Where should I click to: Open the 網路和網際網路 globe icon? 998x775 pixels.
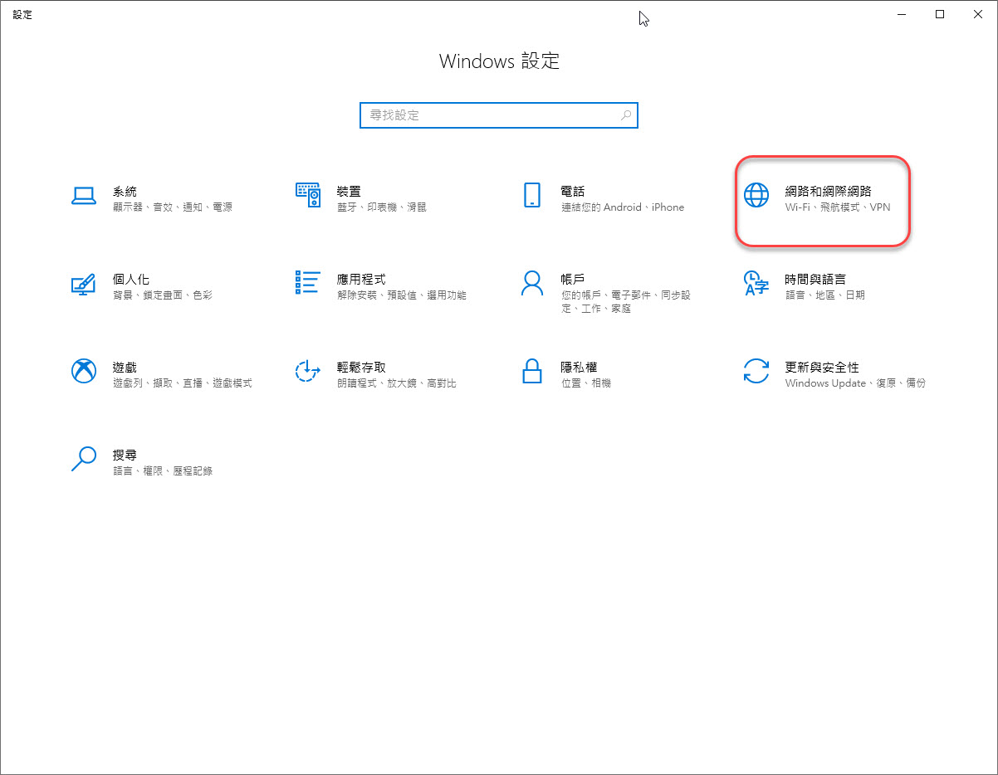click(x=756, y=195)
